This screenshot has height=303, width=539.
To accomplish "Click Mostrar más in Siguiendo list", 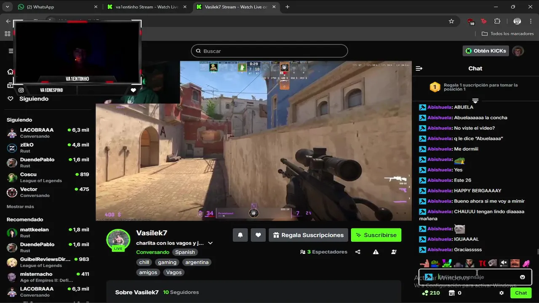I will 20,207.
